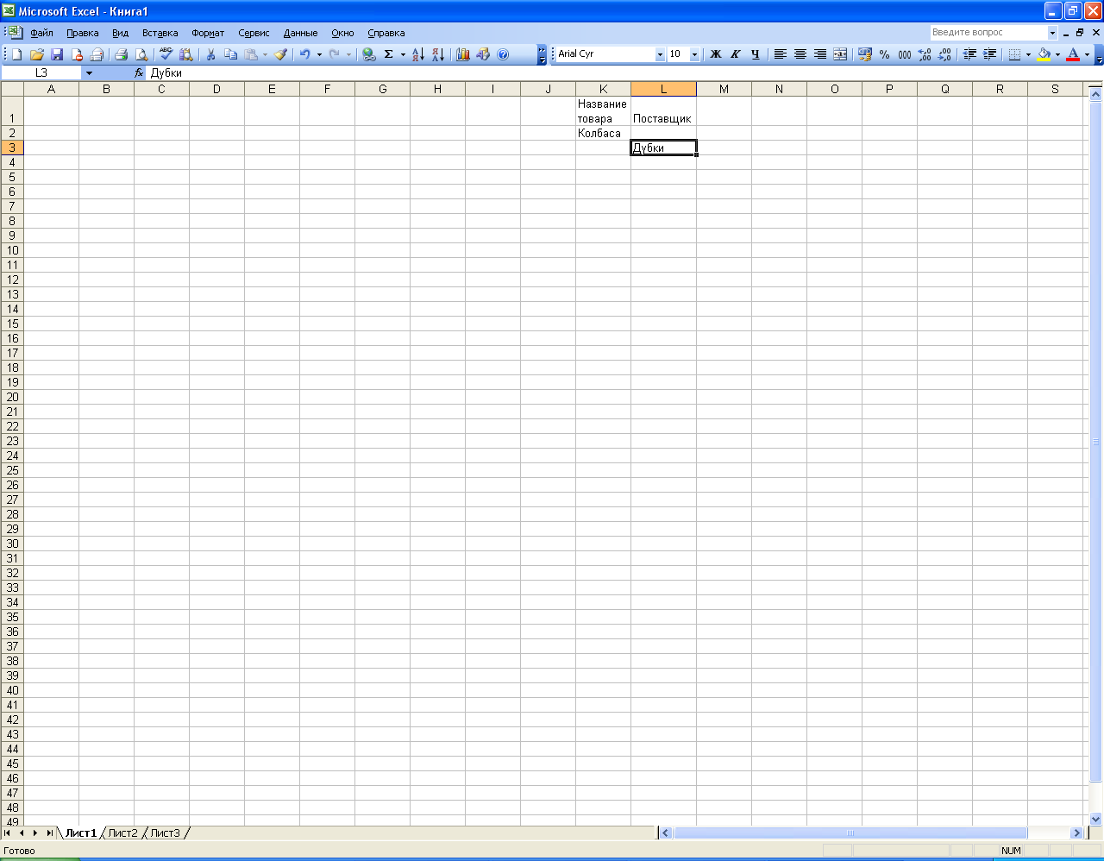Open the Формат menu
Image resolution: width=1104 pixels, height=861 pixels.
[208, 33]
